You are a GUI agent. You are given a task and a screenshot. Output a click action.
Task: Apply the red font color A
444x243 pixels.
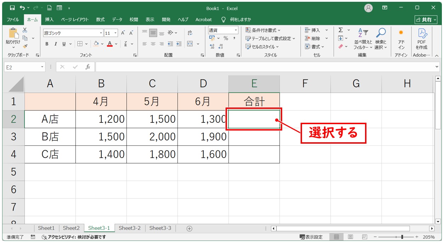coord(110,44)
